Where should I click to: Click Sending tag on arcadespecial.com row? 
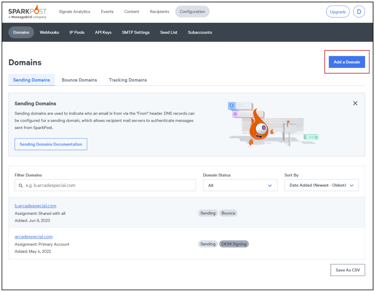click(x=208, y=244)
